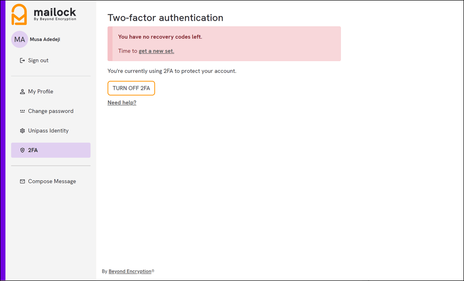
Task: Click the recovery codes warning banner
Action: 223,43
